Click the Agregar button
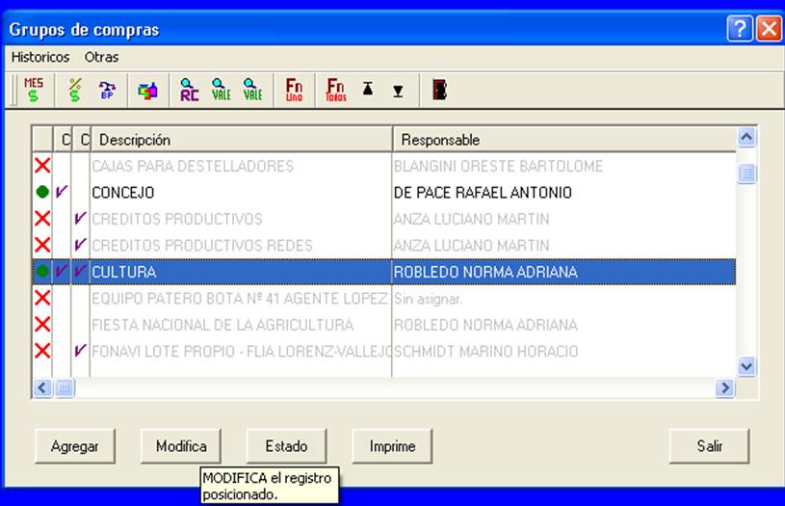This screenshot has height=506, width=785. [x=74, y=446]
